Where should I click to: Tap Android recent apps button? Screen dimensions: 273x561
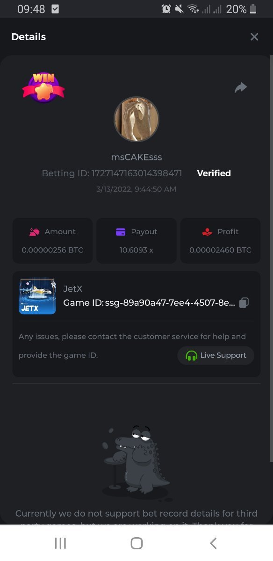click(60, 543)
